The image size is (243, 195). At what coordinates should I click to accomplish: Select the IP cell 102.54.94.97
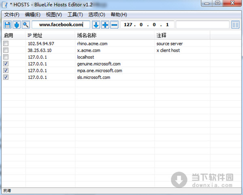41,44
